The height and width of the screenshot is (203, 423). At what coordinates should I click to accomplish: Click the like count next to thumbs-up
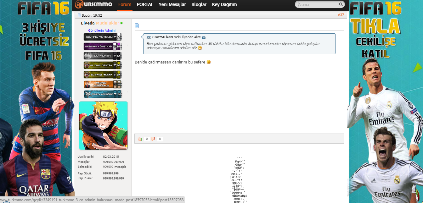[x=147, y=139]
